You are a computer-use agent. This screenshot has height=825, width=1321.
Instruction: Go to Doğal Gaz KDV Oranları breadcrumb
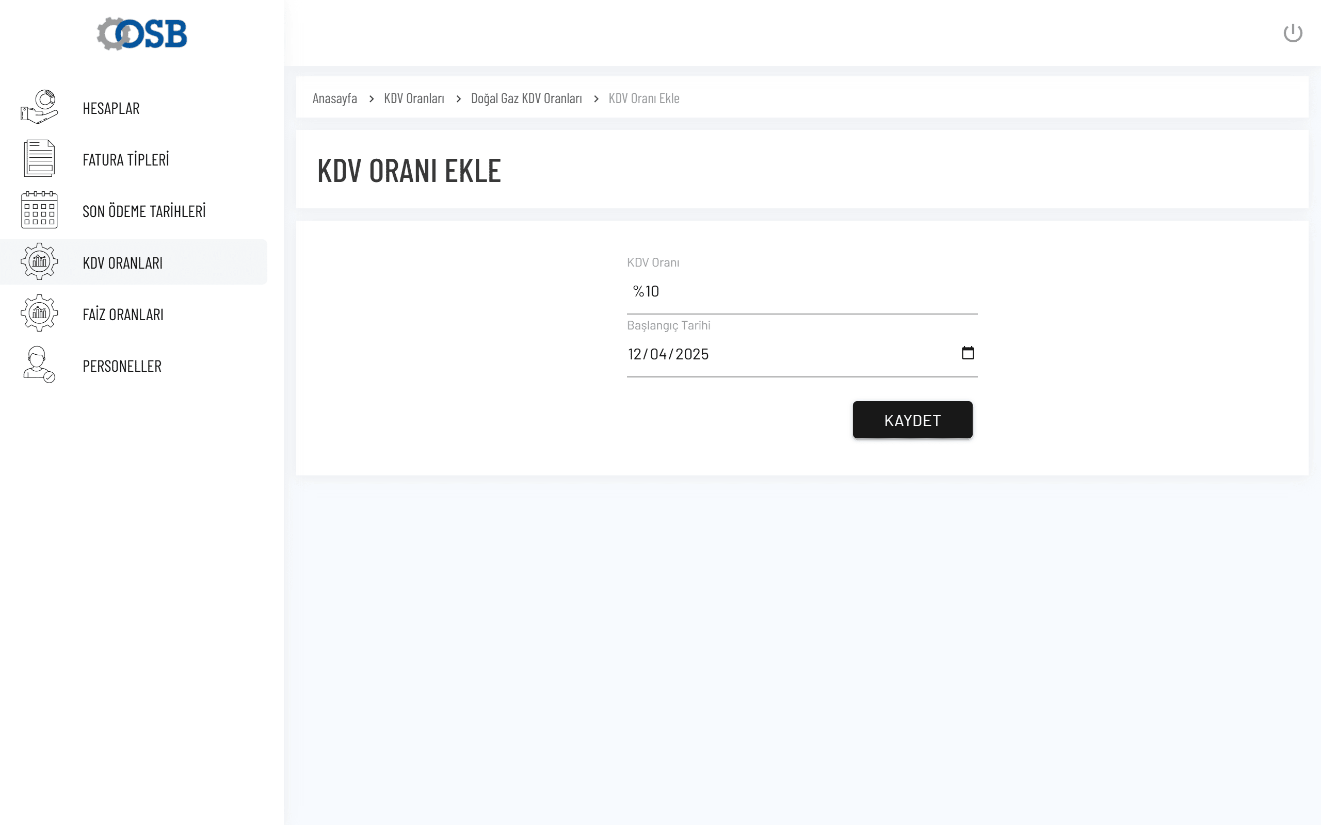point(526,98)
